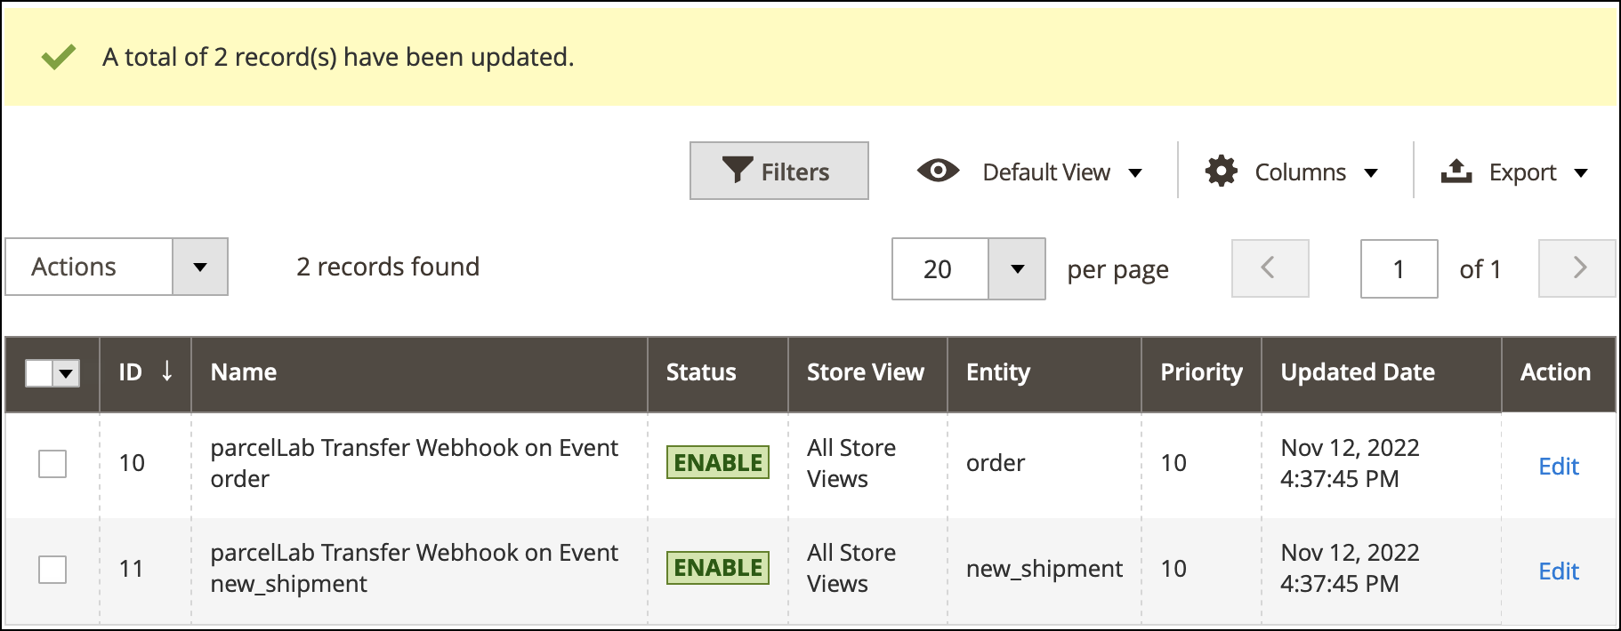
Task: Click the ENABLE status badge for ID 10
Action: pyautogui.click(x=718, y=463)
